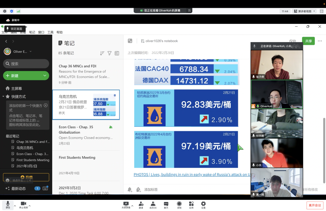Open 帮助 menu in Evernote menu bar

[59, 32]
